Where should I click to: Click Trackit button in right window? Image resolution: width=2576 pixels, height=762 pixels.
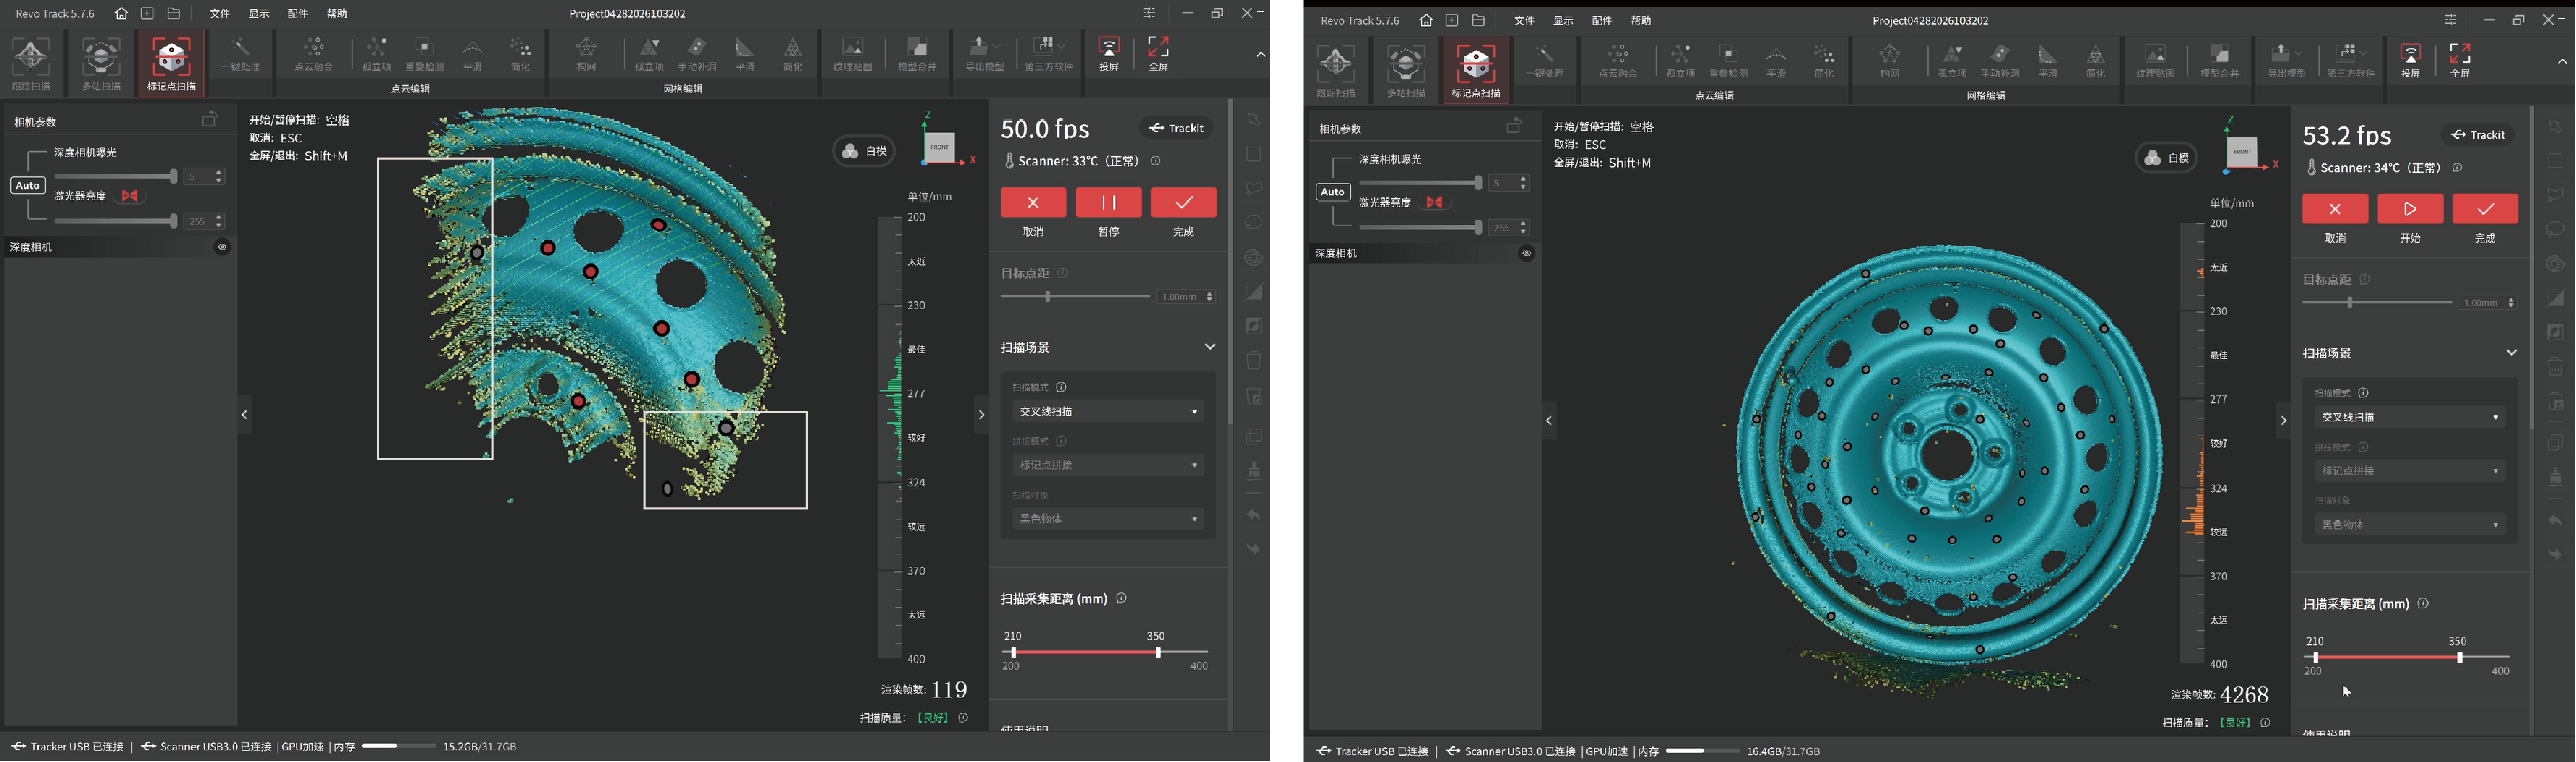click(x=2477, y=134)
